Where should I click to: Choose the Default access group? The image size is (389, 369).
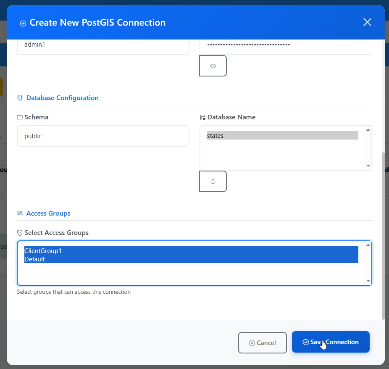click(191, 259)
